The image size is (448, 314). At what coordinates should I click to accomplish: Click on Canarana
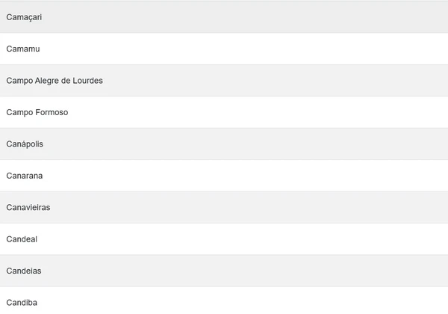pyautogui.click(x=25, y=176)
